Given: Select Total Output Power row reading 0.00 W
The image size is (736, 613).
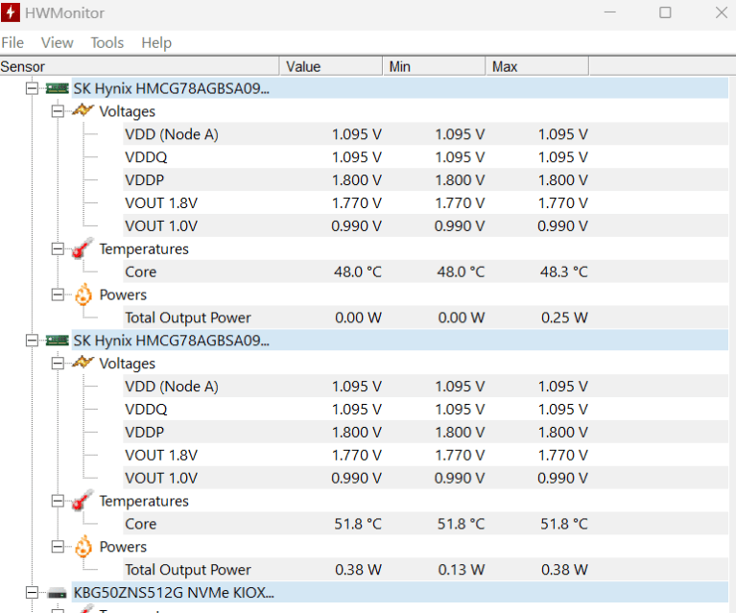Looking at the screenshot, I should tap(425, 318).
